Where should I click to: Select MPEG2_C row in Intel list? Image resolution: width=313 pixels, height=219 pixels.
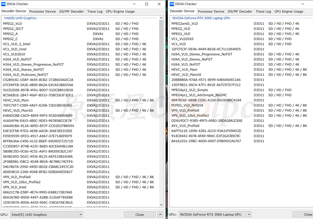pos(80,39)
